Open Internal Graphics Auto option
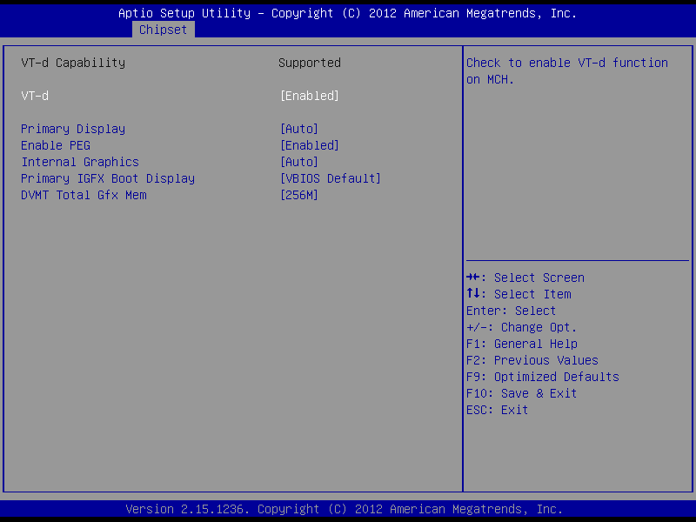Screen dimensions: 696x522 pos(298,162)
